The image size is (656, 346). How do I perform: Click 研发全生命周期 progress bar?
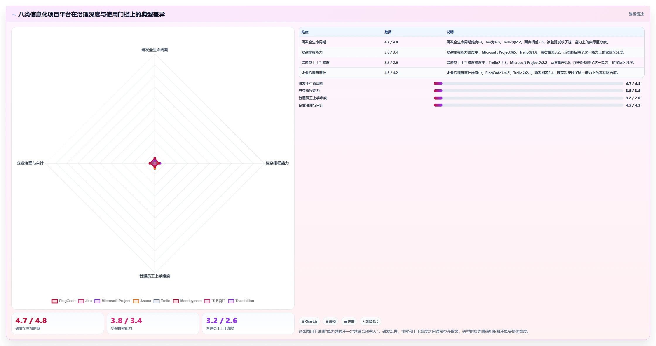[528, 83]
